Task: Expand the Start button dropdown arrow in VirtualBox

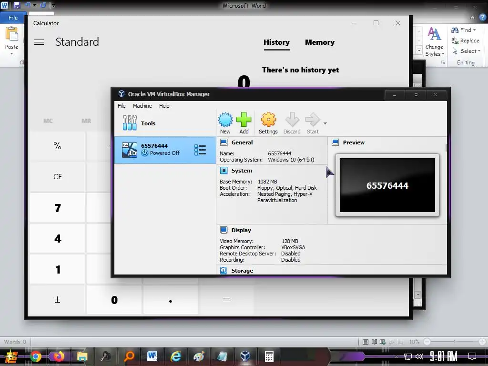Action: (325, 123)
